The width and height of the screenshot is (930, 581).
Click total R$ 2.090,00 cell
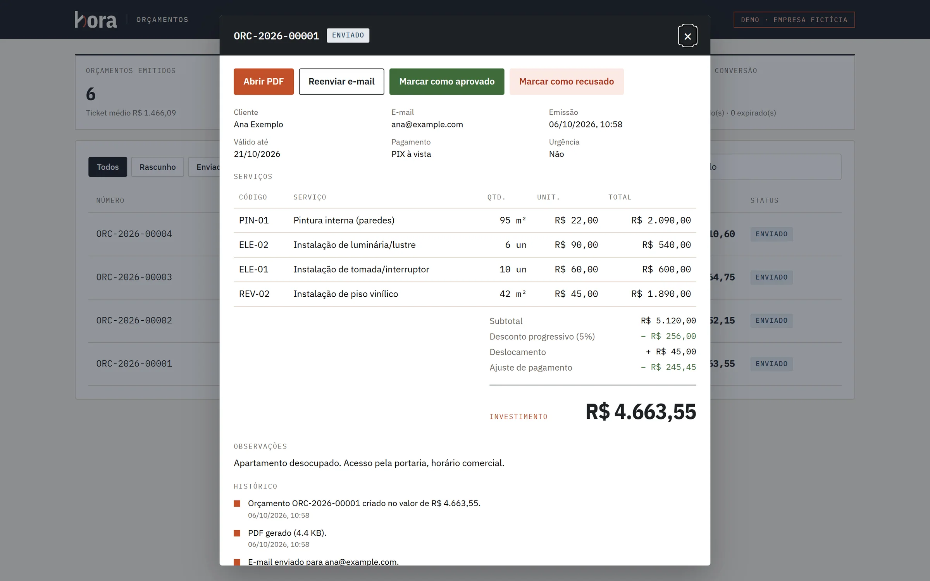point(661,220)
